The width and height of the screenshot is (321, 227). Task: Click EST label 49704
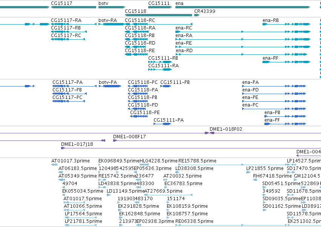[70, 184]
